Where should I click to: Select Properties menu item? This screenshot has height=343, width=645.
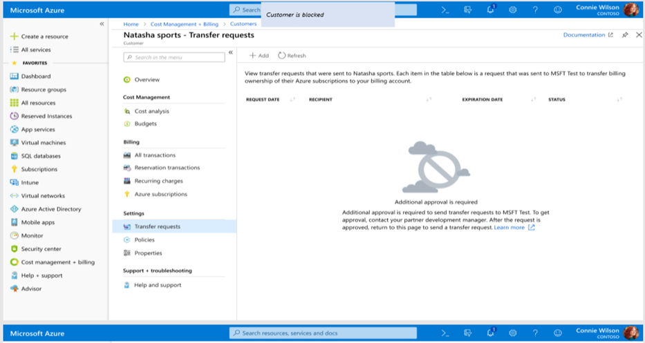pyautogui.click(x=143, y=253)
